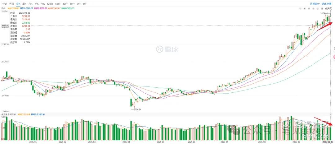Click the reset chart view icon
Viewport: 335px width, 144px height.
point(301,8)
